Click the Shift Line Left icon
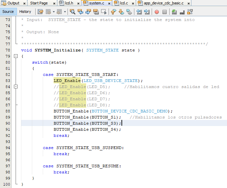Screen dimensions: 227x188 coord(139,12)
